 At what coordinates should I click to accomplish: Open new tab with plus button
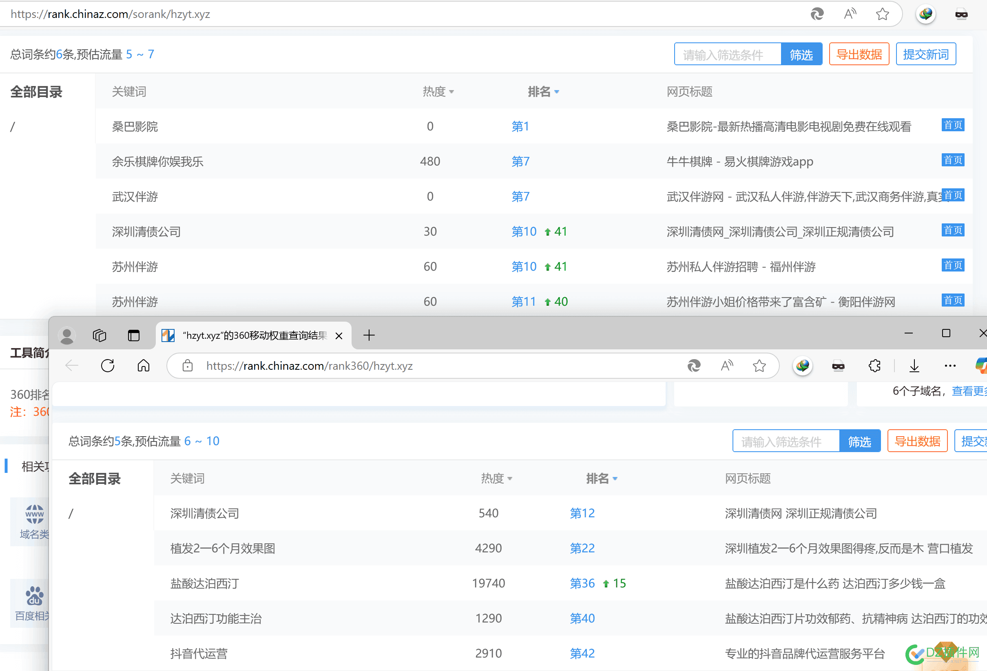tap(369, 335)
